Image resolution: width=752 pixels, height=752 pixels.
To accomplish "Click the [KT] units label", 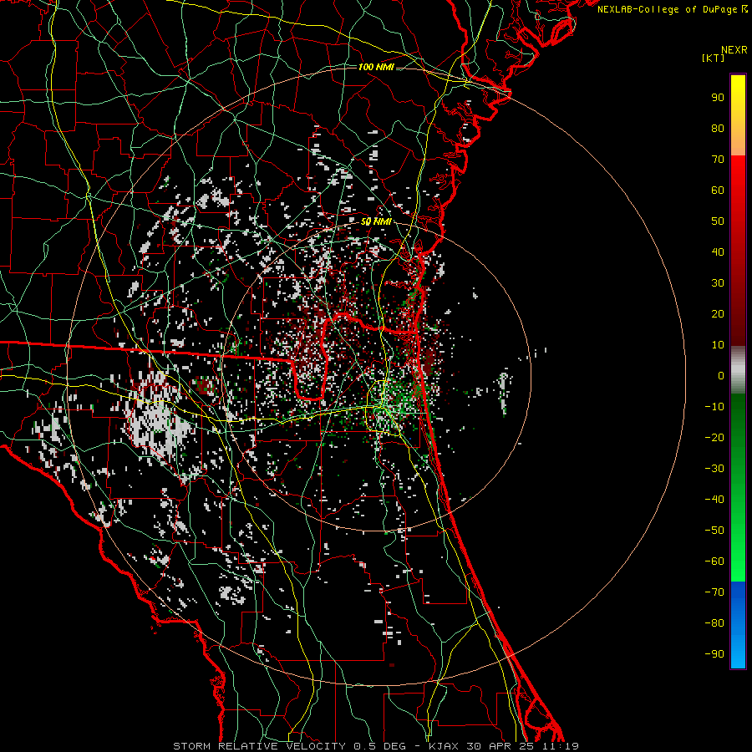I will [714, 58].
